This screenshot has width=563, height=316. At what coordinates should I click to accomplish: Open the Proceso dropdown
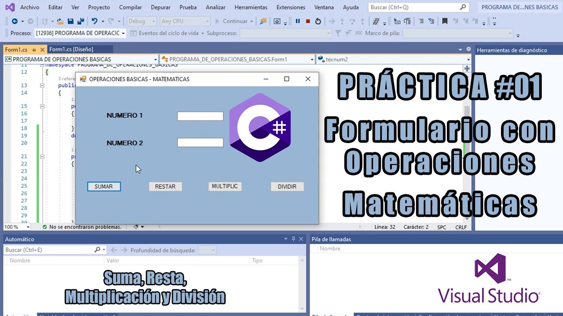pyautogui.click(x=80, y=33)
